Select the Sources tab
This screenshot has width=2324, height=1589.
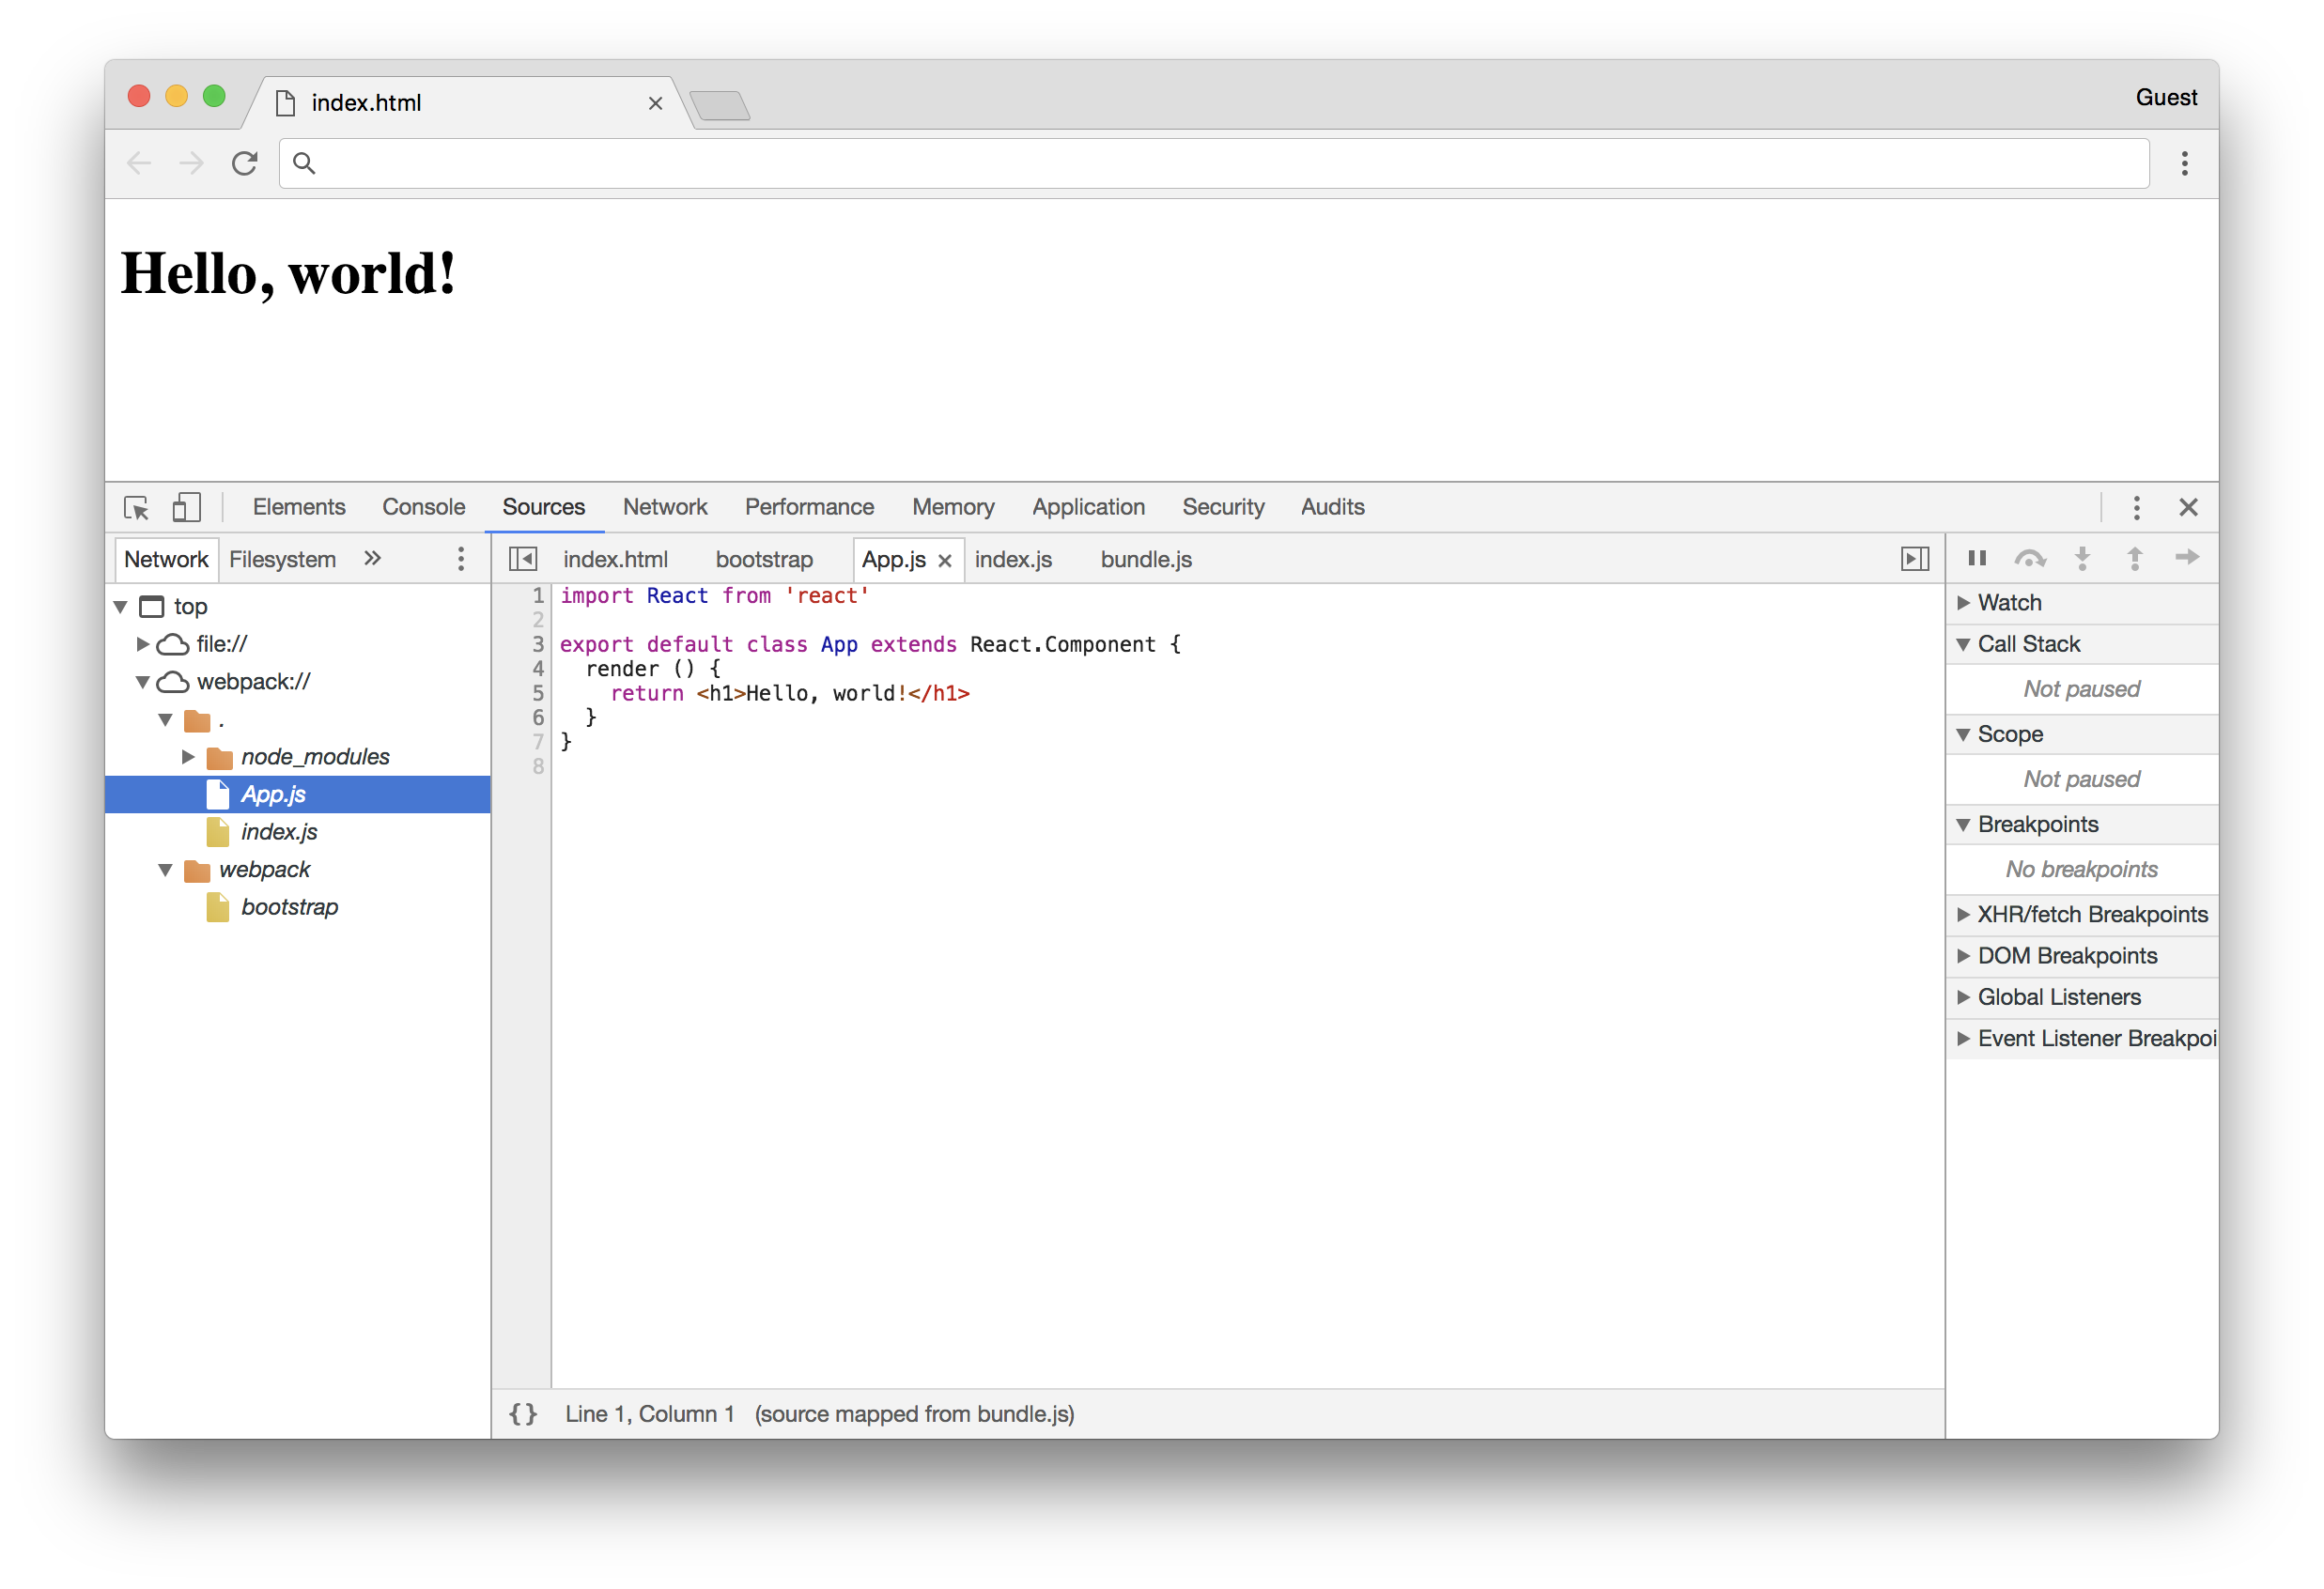click(544, 507)
